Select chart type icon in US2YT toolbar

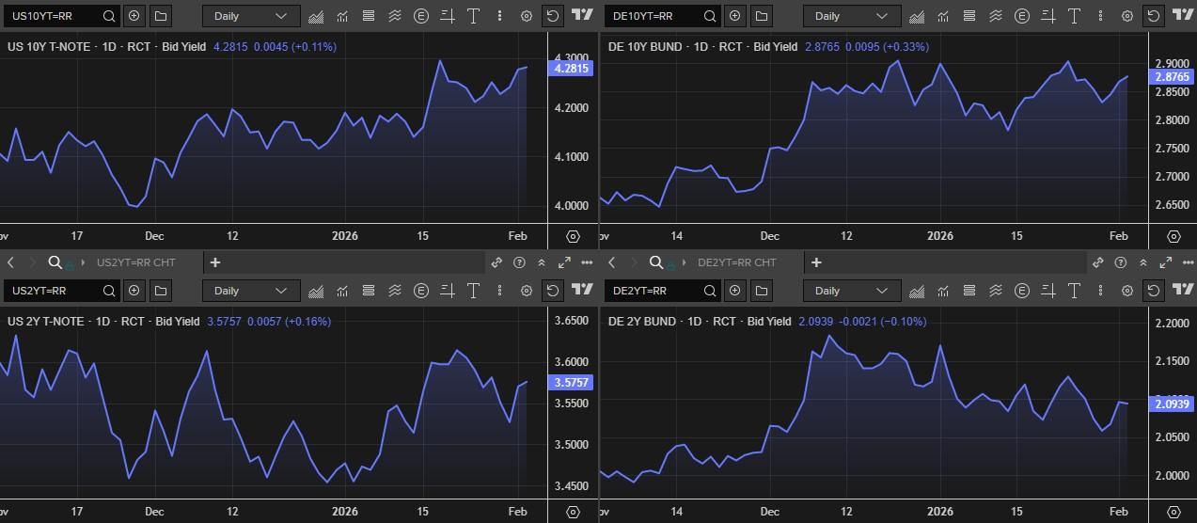(x=316, y=291)
